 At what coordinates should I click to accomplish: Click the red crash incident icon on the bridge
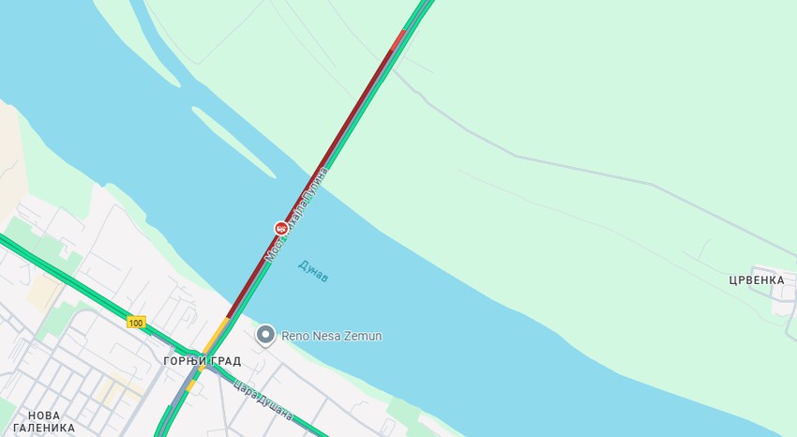point(280,229)
